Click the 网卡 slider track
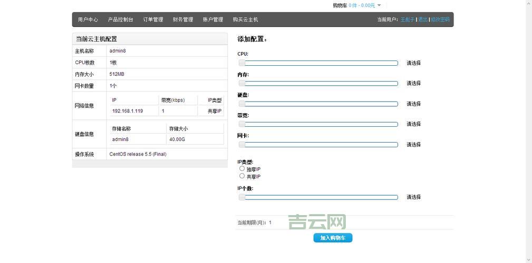Viewport: 532px width, 263px height. [x=318, y=145]
